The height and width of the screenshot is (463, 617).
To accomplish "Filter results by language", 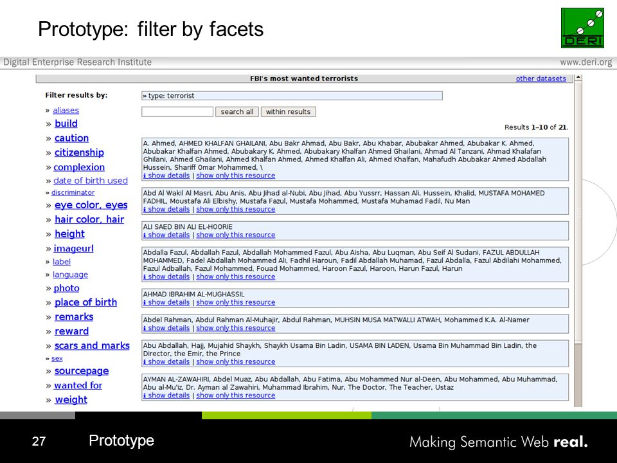I will [71, 275].
